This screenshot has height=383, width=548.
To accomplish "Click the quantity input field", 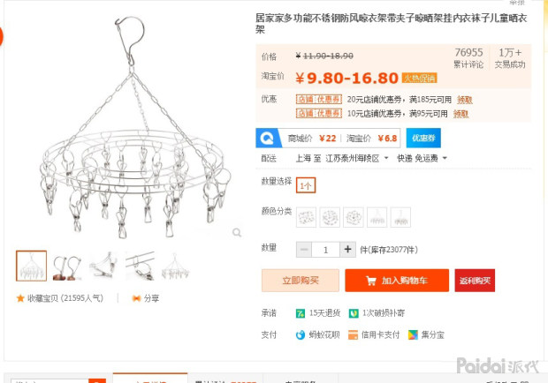I will 326,250.
